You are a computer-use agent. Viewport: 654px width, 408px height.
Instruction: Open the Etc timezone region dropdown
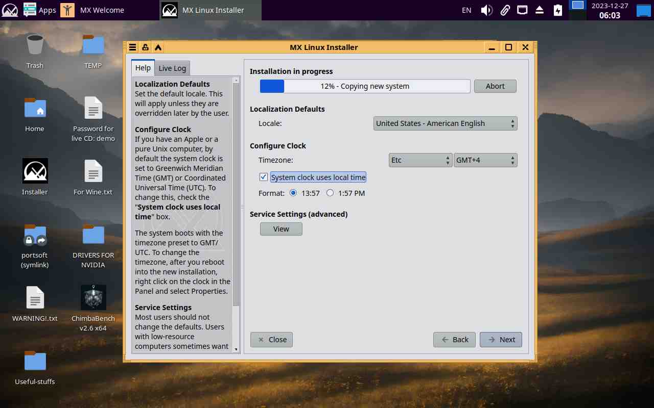421,160
